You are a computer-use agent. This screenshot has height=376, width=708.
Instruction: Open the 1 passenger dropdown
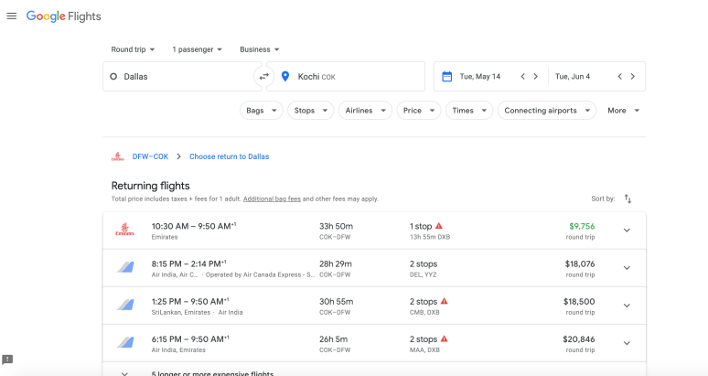198,49
